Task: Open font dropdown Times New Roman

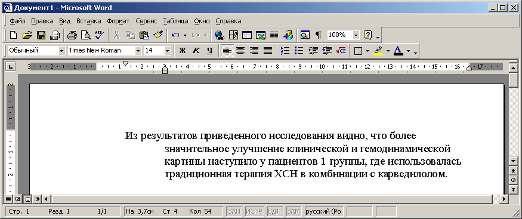Action: [x=138, y=51]
